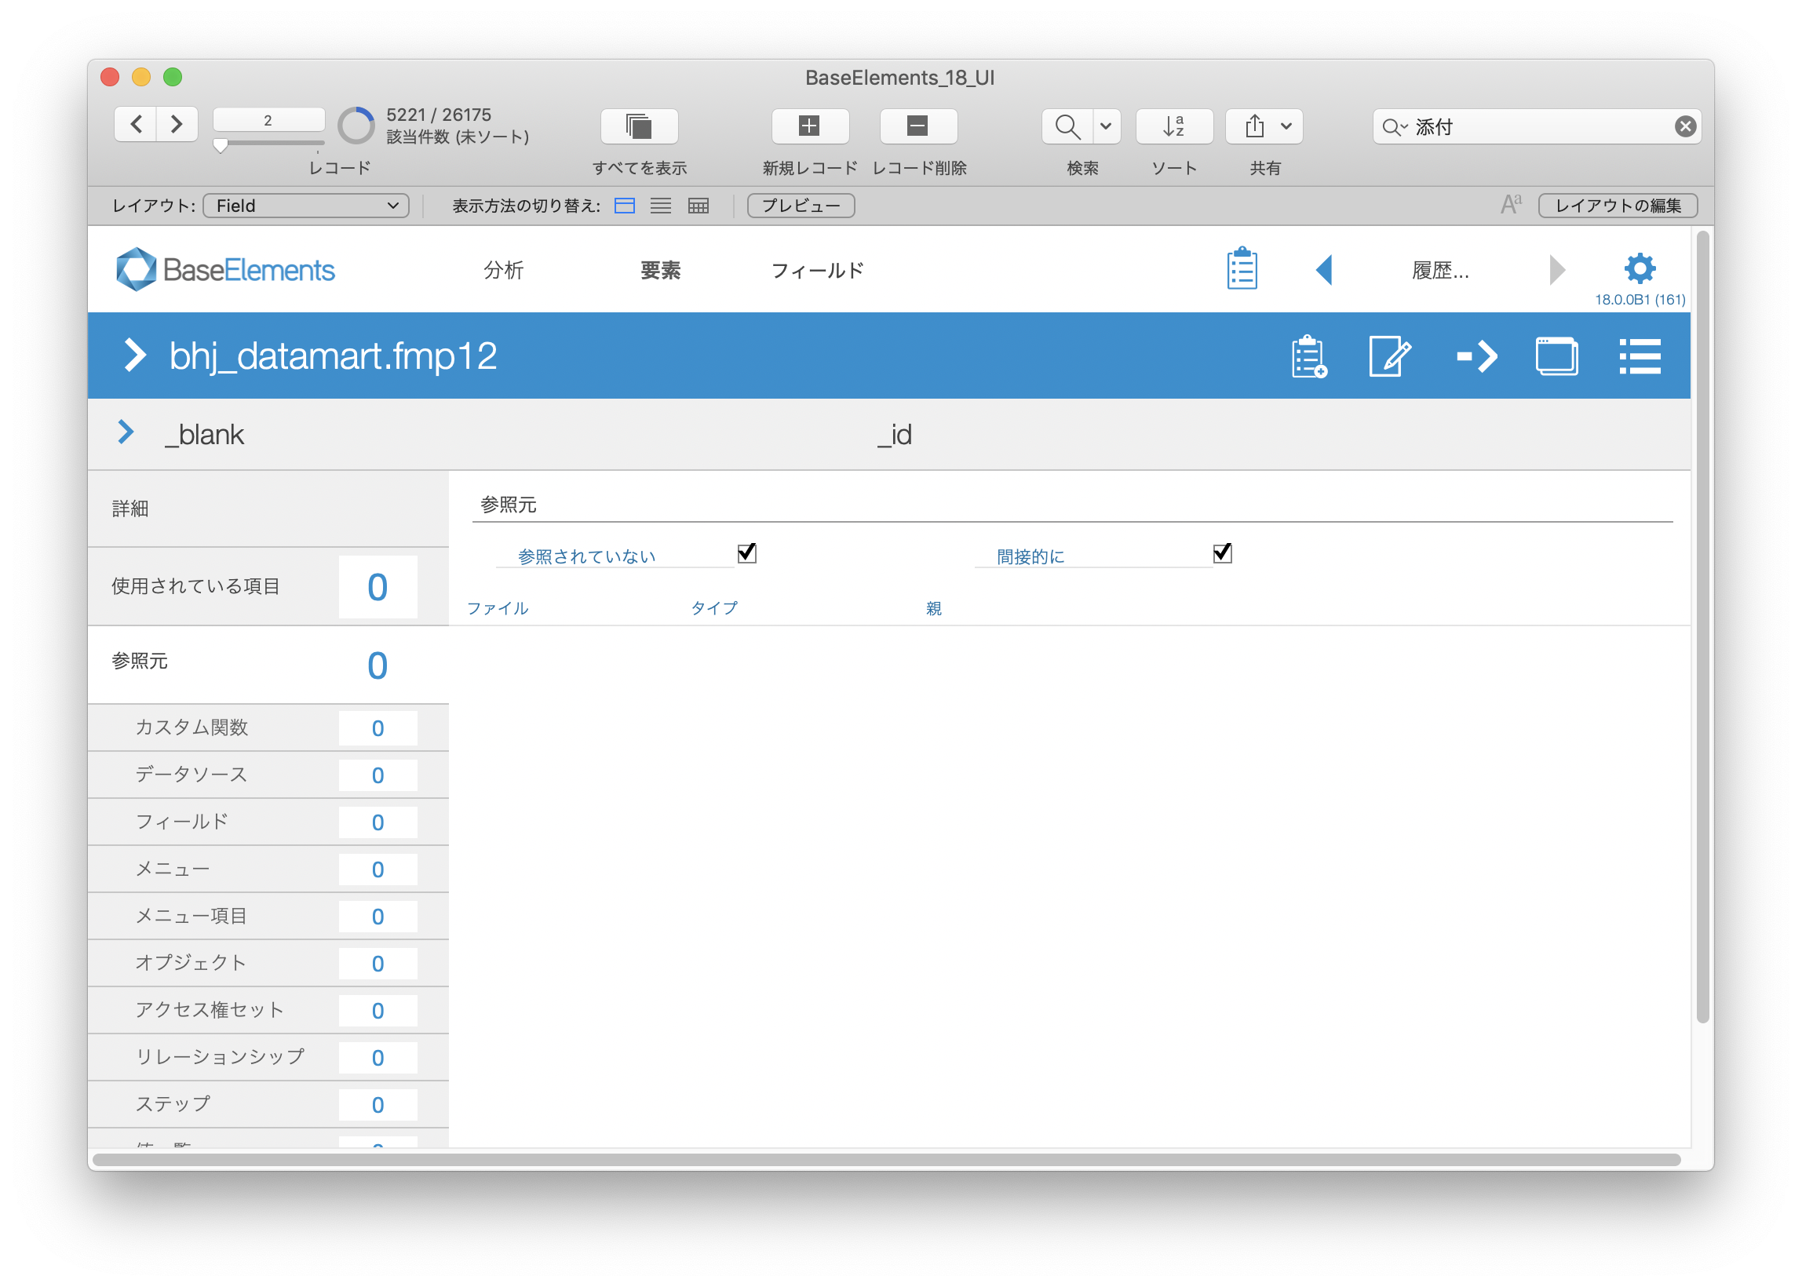Screen dimensions: 1802x1287
Task: Click the すべてを表示 show all icon
Action: tap(639, 126)
